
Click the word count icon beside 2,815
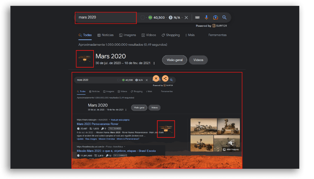96,156
